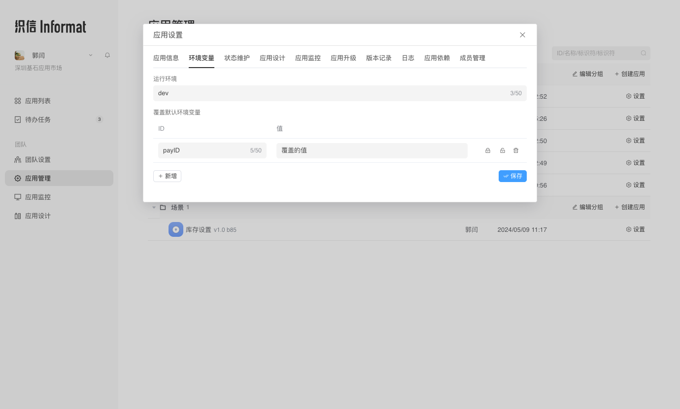Image resolution: width=680 pixels, height=409 pixels.
Task: Lock the payID environment variable
Action: click(x=487, y=150)
